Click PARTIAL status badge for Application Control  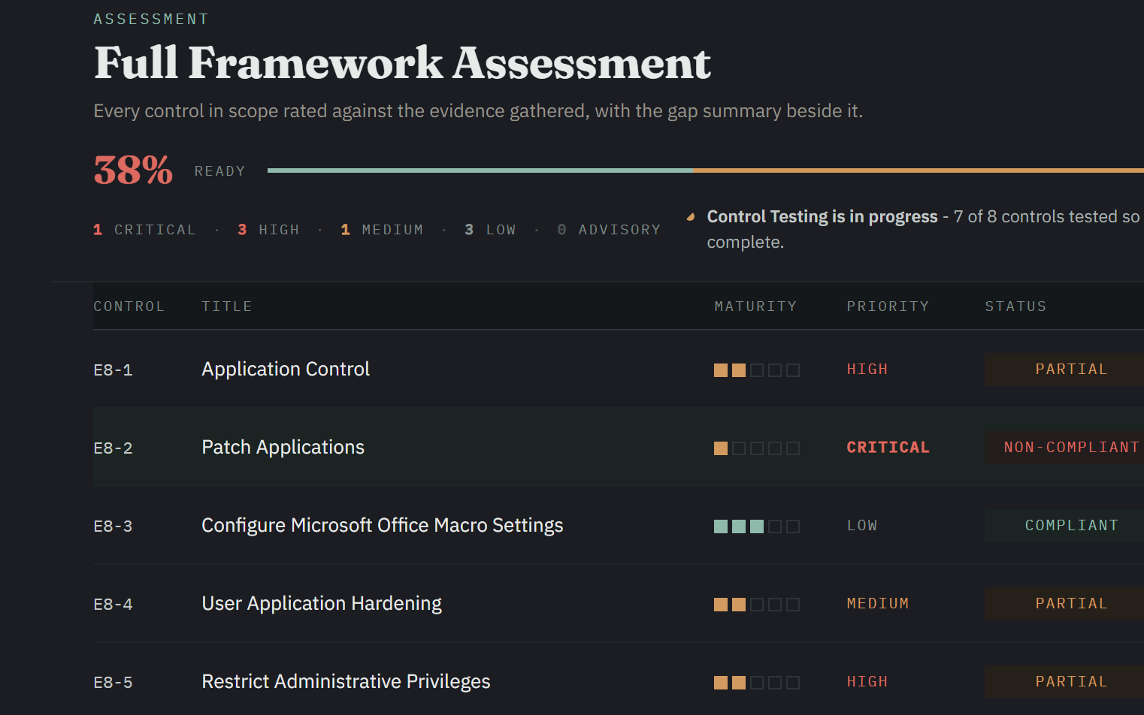pyautogui.click(x=1064, y=370)
